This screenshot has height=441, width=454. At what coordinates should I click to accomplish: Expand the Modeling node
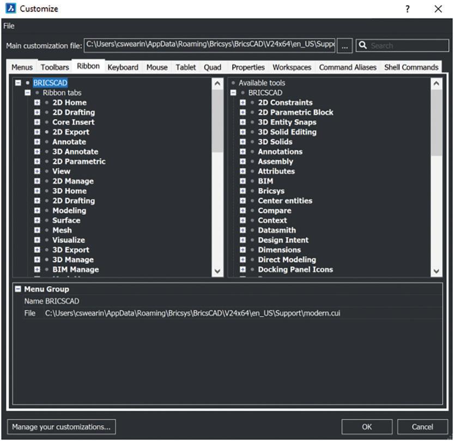[x=37, y=210]
